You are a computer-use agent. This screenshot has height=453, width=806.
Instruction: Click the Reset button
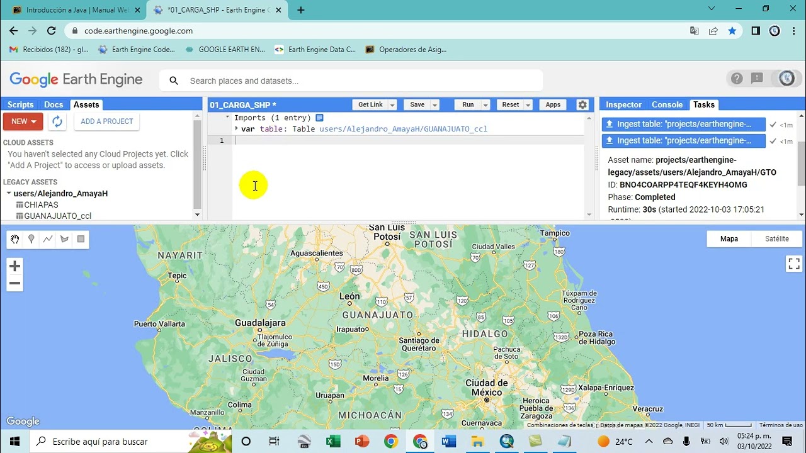(x=511, y=105)
